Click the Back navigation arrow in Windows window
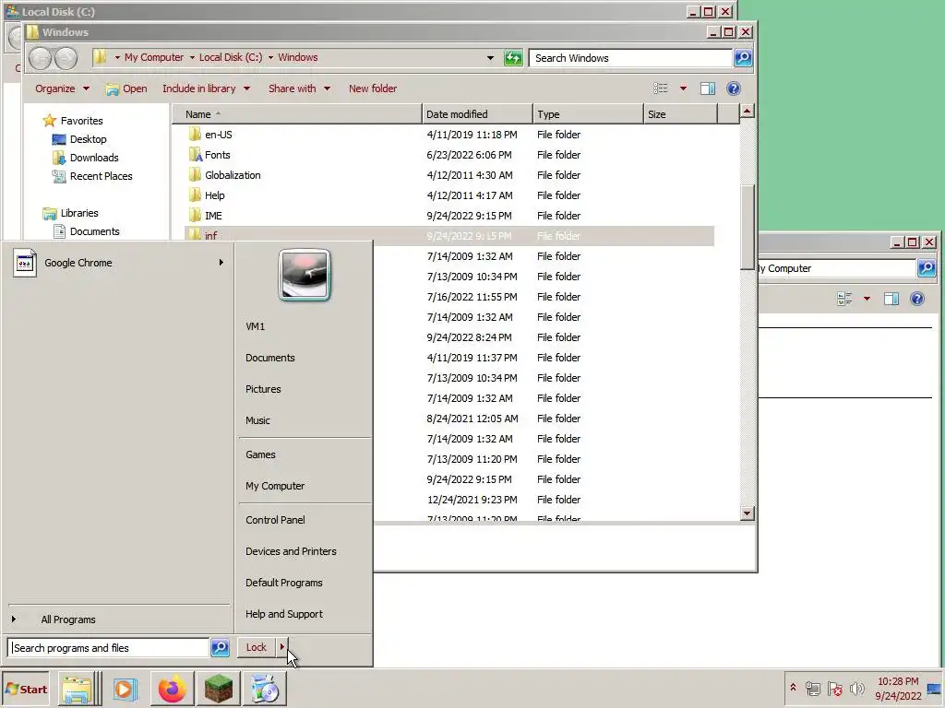This screenshot has height=708, width=945. coord(41,58)
